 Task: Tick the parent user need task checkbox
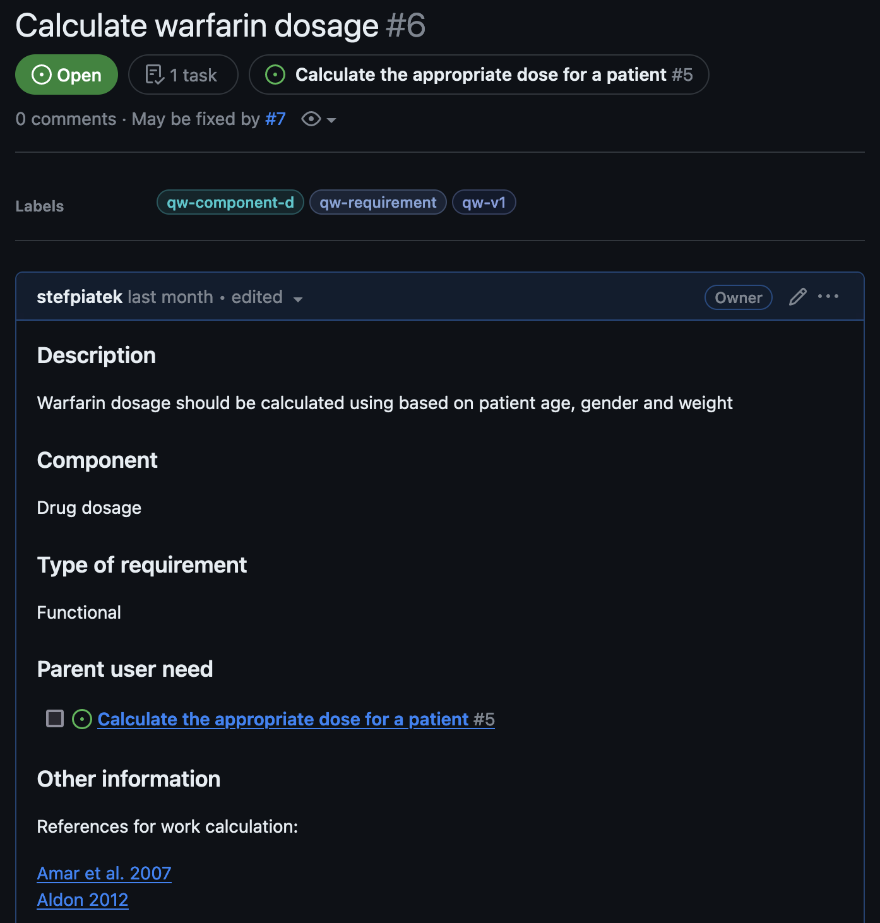click(55, 718)
